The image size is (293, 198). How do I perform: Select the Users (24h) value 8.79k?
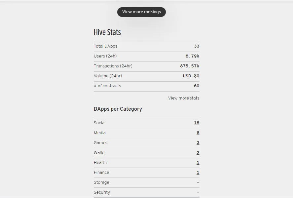click(192, 56)
